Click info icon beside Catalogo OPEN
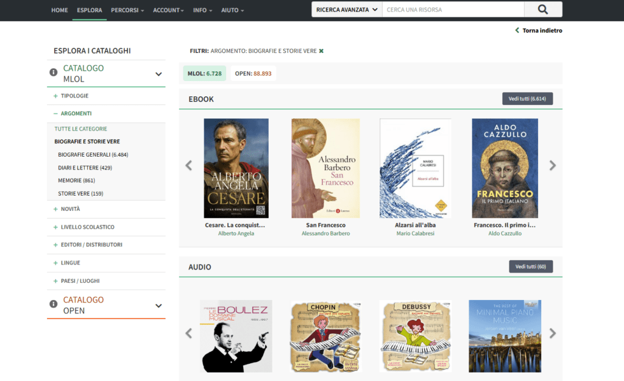Image resolution: width=624 pixels, height=381 pixels. pos(54,304)
